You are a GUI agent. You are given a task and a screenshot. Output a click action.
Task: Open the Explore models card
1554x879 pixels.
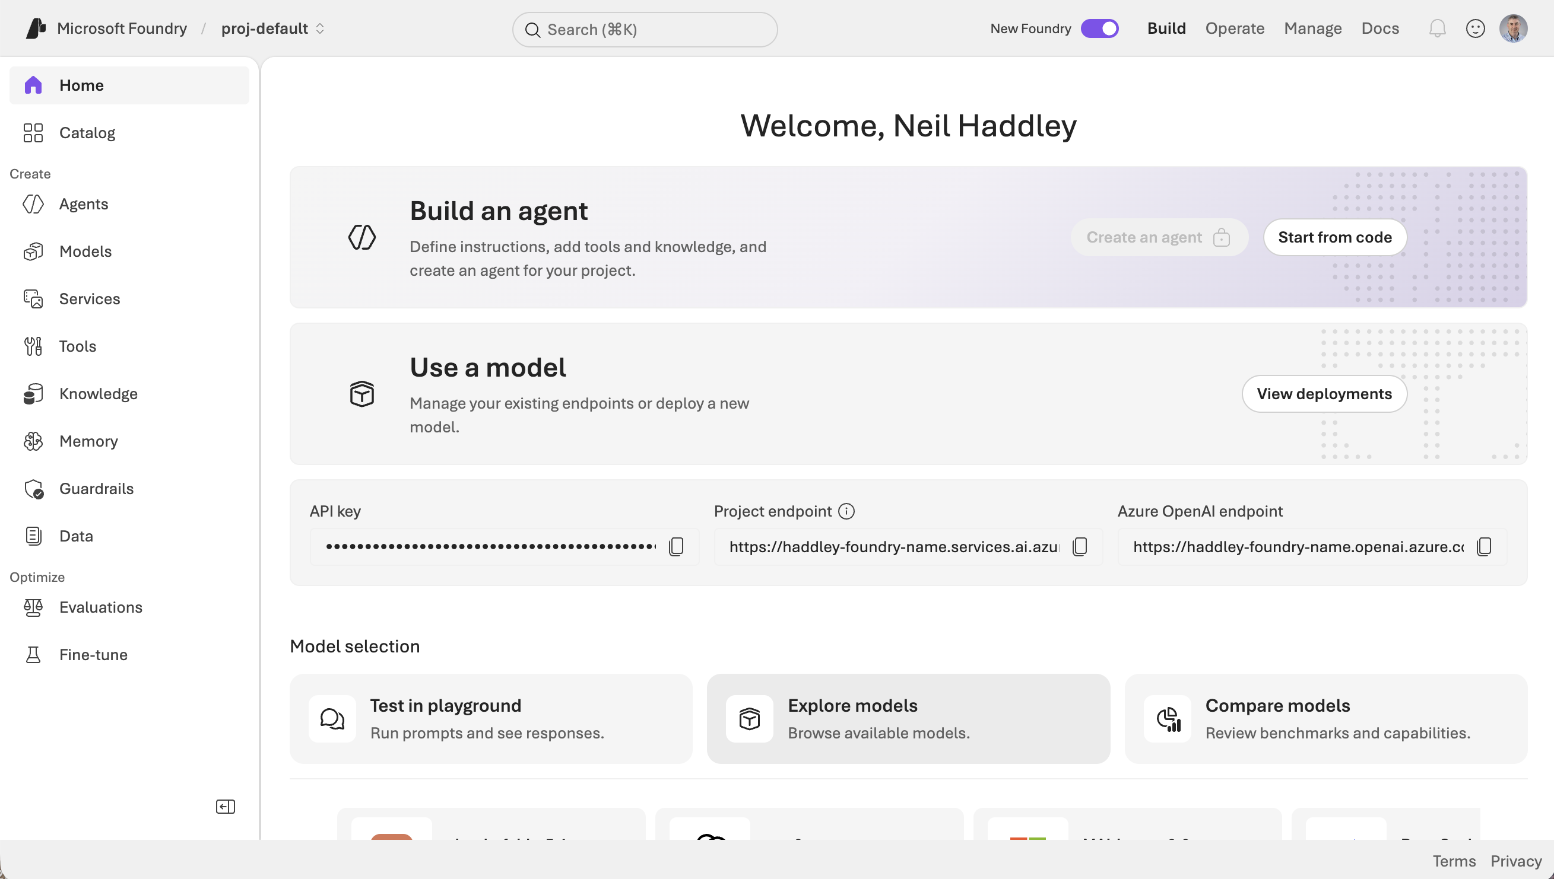(908, 718)
